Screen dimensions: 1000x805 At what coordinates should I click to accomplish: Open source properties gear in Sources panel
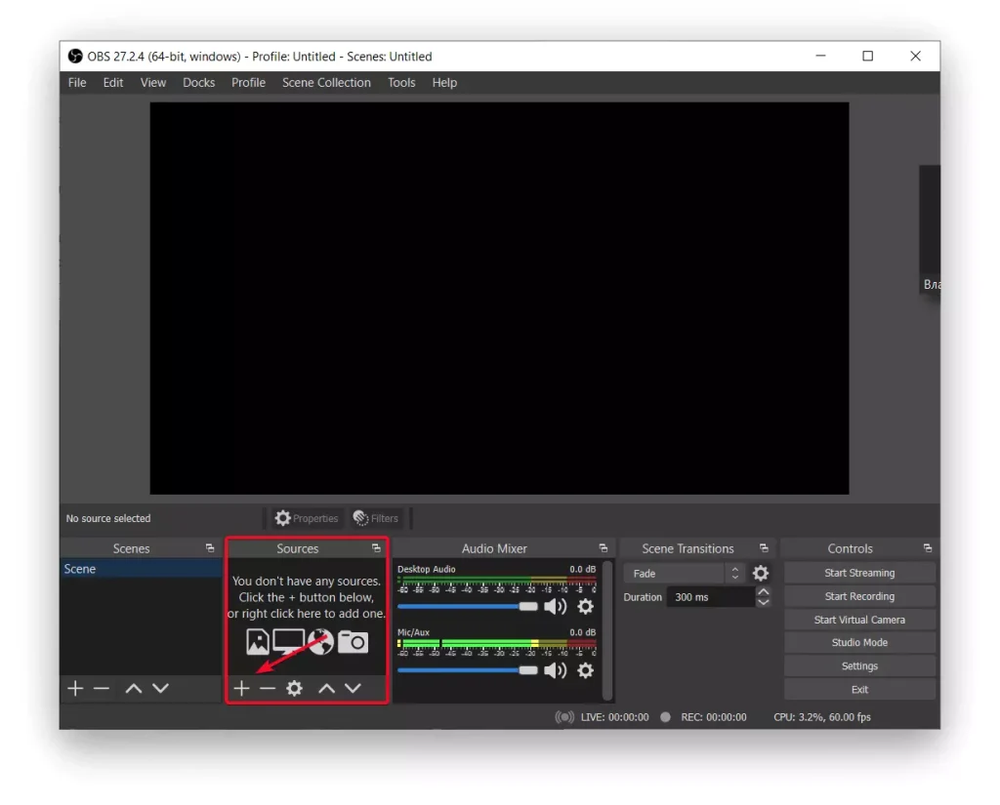click(x=294, y=688)
